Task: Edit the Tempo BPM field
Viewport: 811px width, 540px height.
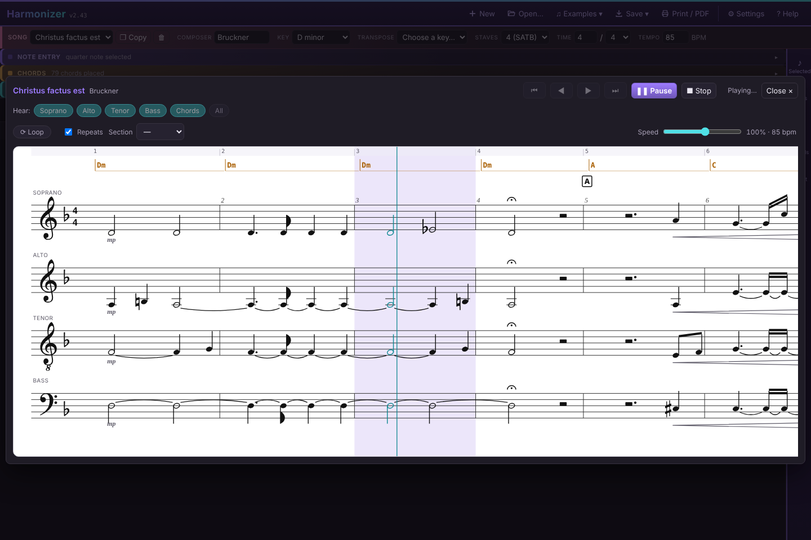Action: (x=675, y=38)
